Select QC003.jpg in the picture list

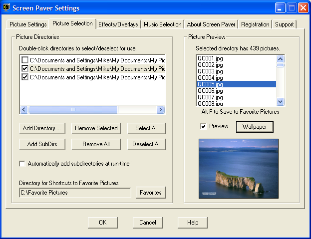coord(207,71)
